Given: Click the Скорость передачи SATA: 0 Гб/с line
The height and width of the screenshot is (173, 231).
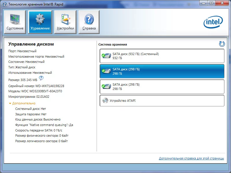Looking at the screenshot, I should (39, 130).
